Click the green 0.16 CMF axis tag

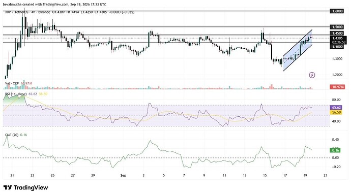335,150
